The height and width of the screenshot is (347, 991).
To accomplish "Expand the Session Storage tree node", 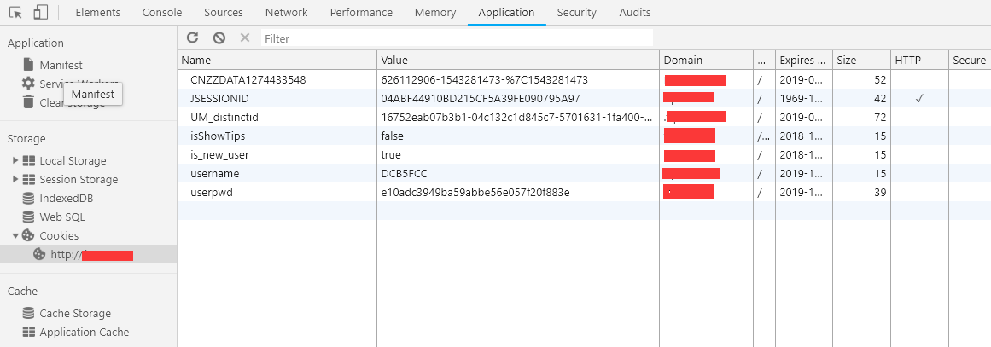I will click(15, 179).
